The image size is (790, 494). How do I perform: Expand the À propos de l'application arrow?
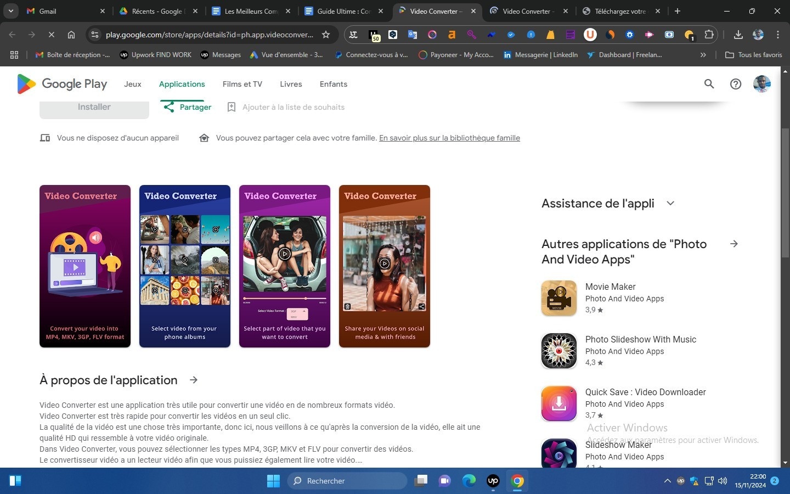194,380
